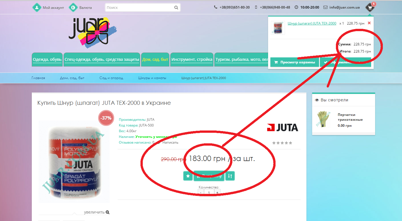Open Спец-одежда, обувь, средства защиты category

102,60
